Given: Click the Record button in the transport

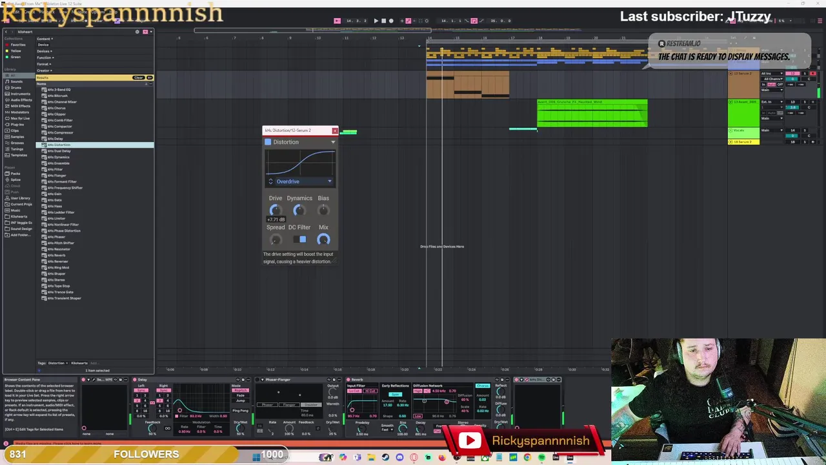Looking at the screenshot, I should 390,21.
